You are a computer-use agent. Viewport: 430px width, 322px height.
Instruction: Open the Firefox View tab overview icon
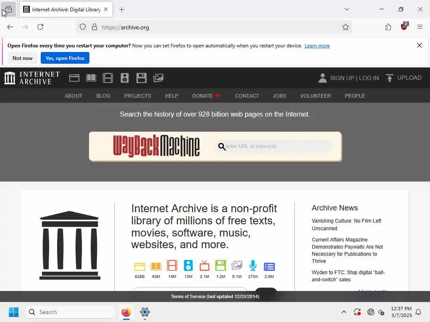tap(8, 10)
